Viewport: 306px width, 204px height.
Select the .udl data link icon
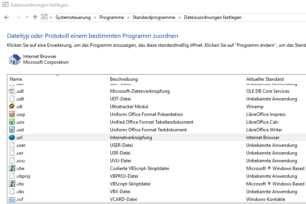tap(12, 91)
